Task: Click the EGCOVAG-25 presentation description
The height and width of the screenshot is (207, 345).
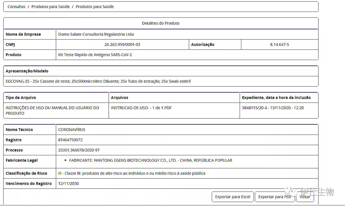Action: 98,81
